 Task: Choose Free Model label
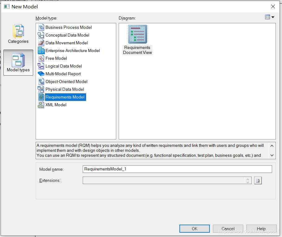coord(56,58)
